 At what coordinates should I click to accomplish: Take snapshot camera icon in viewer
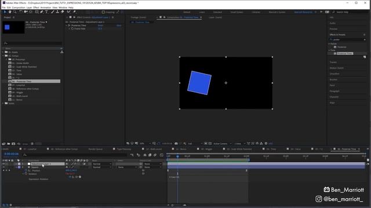pyautogui.click(x=176, y=143)
